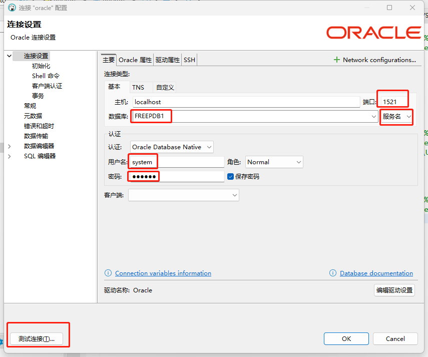The width and height of the screenshot is (428, 357).
Task: Collapse the 连接设置 tree node
Action: click(x=10, y=56)
